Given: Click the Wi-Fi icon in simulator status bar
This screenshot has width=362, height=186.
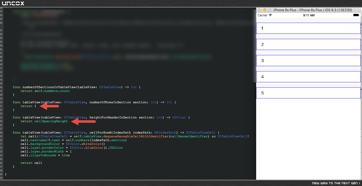Looking at the screenshot, I should (x=270, y=15).
